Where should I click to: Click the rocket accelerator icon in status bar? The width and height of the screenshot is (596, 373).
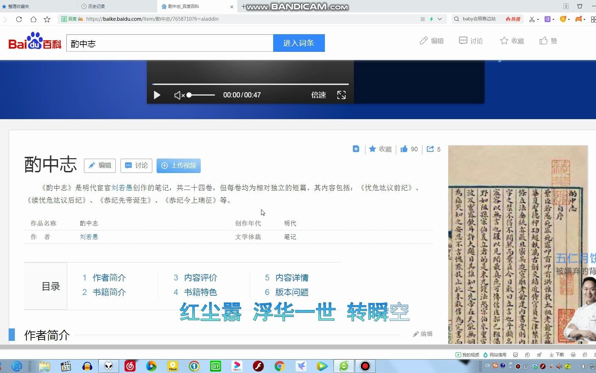click(x=539, y=355)
